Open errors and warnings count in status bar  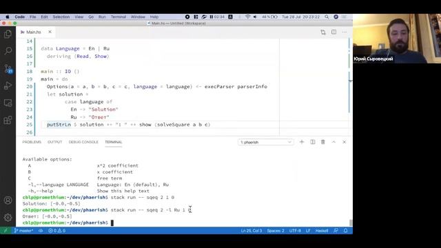57,231
